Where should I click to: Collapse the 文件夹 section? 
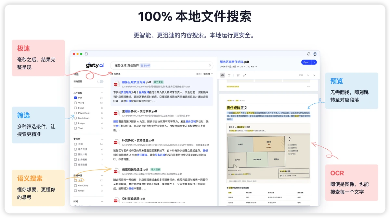[101, 139]
